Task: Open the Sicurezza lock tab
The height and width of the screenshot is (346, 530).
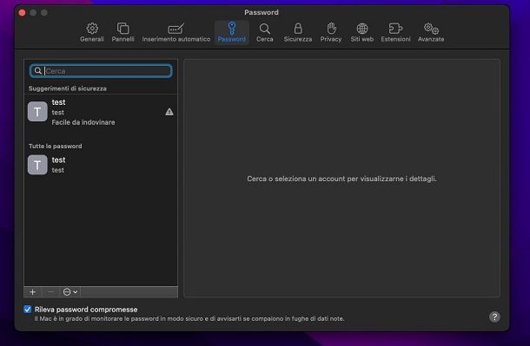Action: pos(298,32)
